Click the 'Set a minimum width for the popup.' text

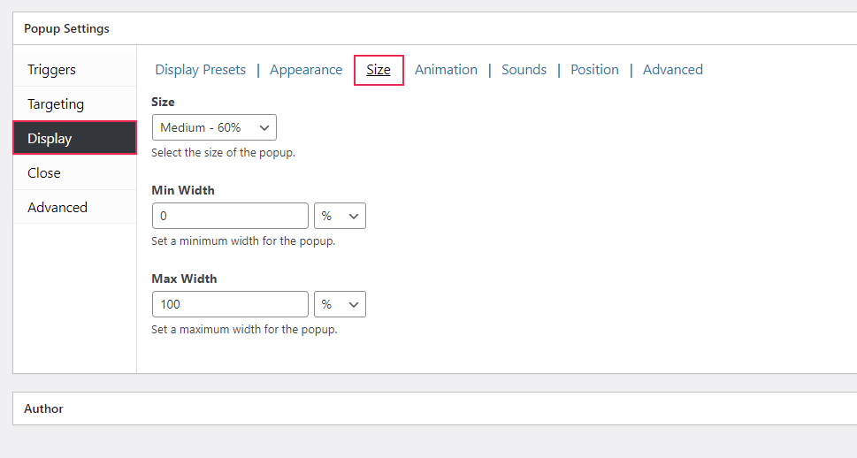[243, 241]
